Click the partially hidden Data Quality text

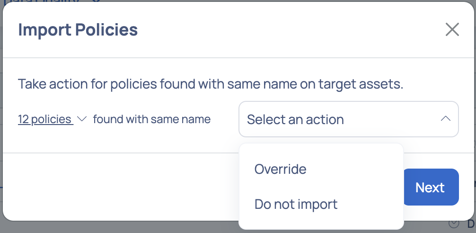(x=42, y=1)
